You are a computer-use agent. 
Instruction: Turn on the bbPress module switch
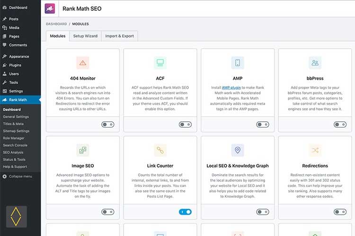pos(340,125)
